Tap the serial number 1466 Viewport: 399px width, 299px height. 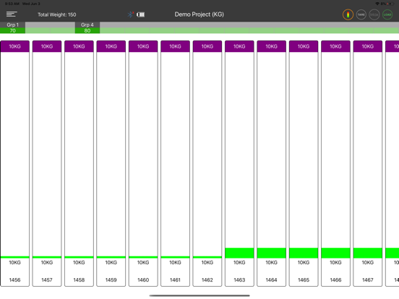pyautogui.click(x=335, y=279)
